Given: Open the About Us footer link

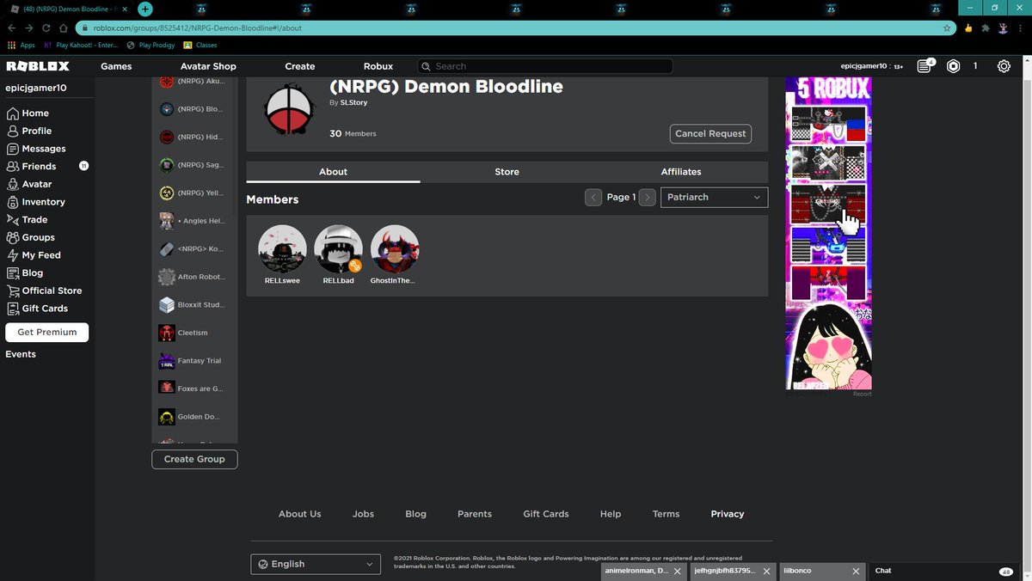Looking at the screenshot, I should (x=299, y=514).
